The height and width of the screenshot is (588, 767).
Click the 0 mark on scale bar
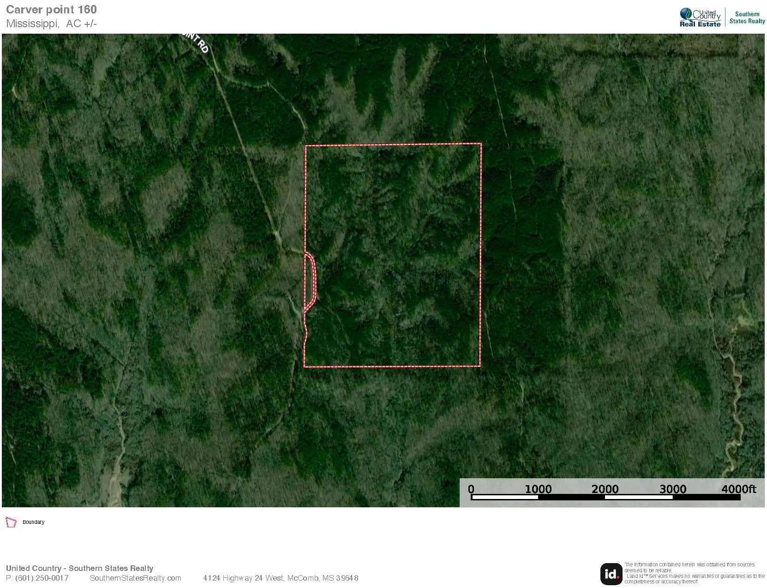click(x=471, y=489)
